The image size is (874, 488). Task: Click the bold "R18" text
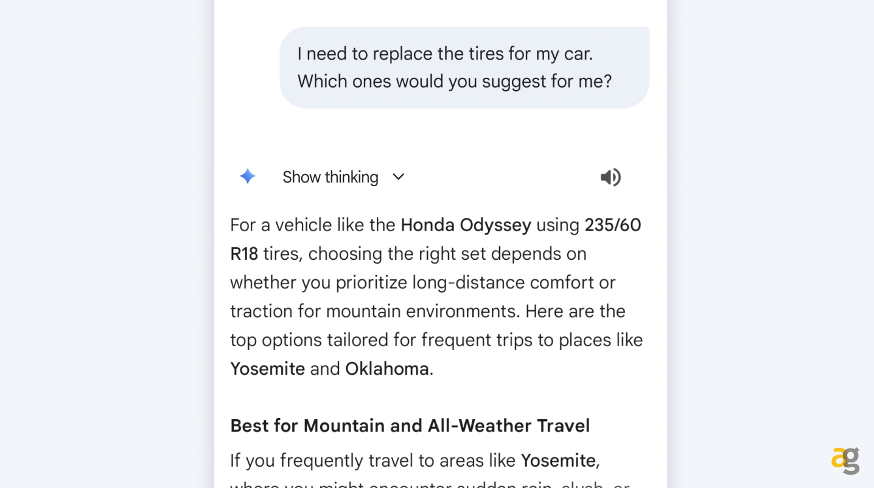(x=244, y=254)
